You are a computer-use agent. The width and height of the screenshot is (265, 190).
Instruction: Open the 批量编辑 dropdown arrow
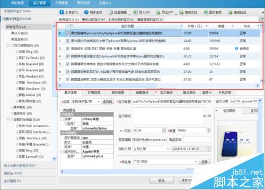tap(130, 14)
